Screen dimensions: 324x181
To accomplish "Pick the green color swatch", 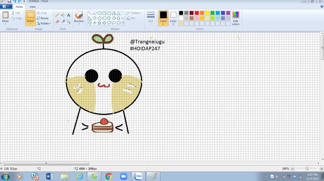I will pyautogui.click(x=212, y=13).
